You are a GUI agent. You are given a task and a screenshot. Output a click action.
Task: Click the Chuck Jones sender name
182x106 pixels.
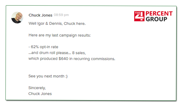tap(40, 15)
